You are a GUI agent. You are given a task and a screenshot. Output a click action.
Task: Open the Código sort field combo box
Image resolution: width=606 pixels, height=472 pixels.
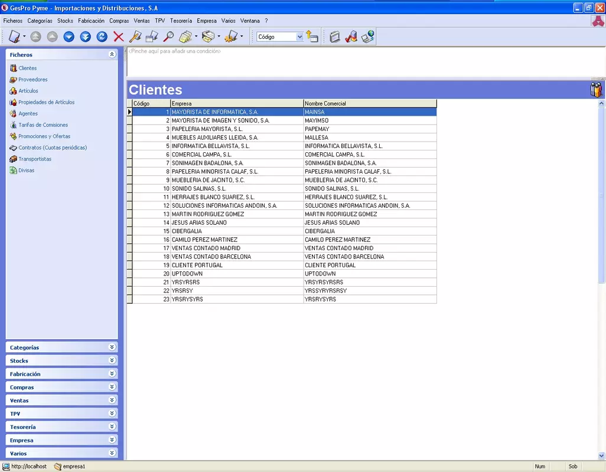tap(280, 37)
